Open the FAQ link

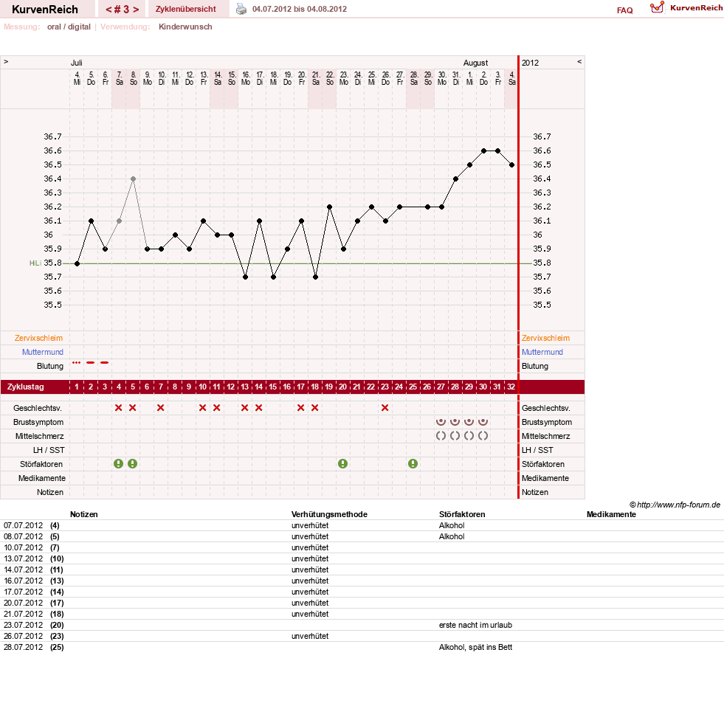click(x=624, y=10)
